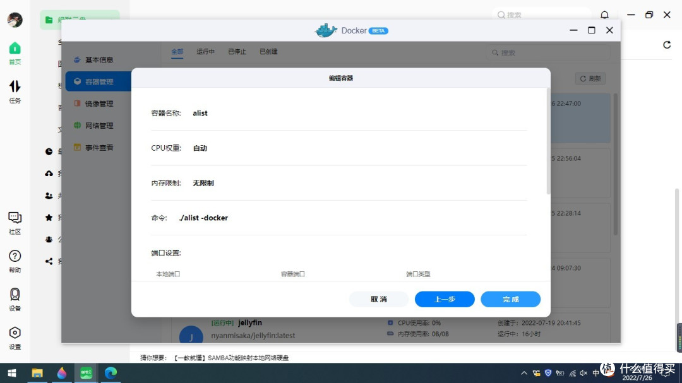Expand notification area chevron in system tray

tap(524, 372)
